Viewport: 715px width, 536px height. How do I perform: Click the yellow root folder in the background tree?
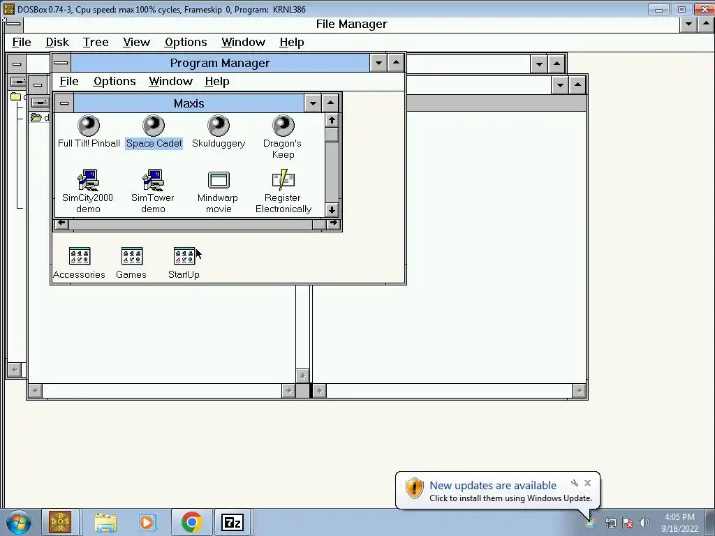point(15,96)
